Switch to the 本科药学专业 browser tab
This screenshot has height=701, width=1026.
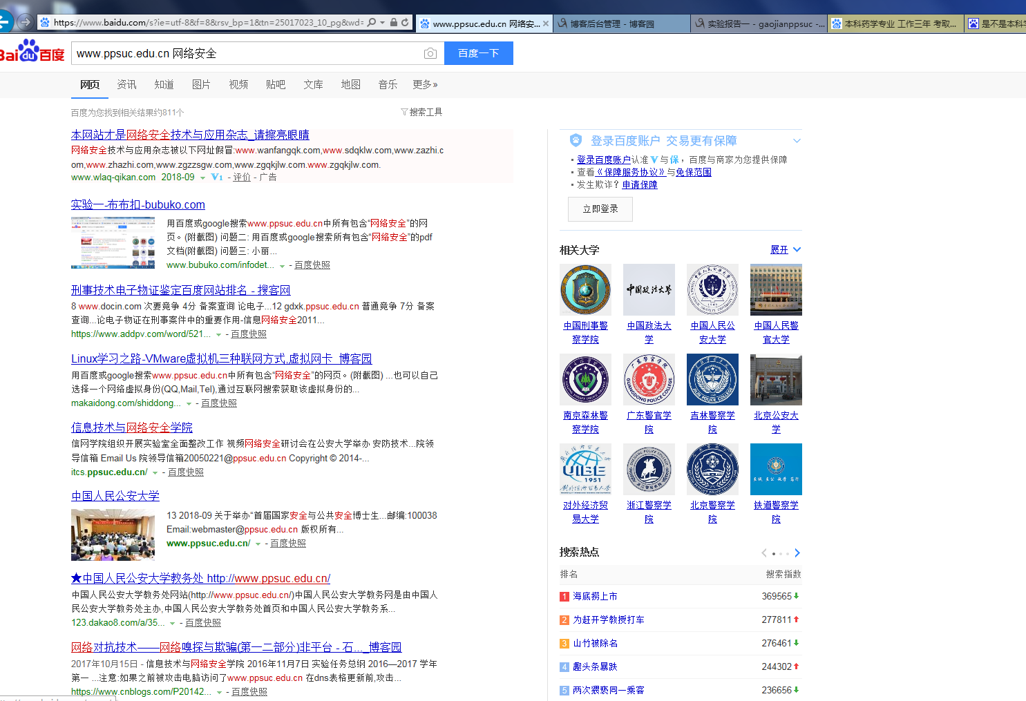pyautogui.click(x=896, y=23)
